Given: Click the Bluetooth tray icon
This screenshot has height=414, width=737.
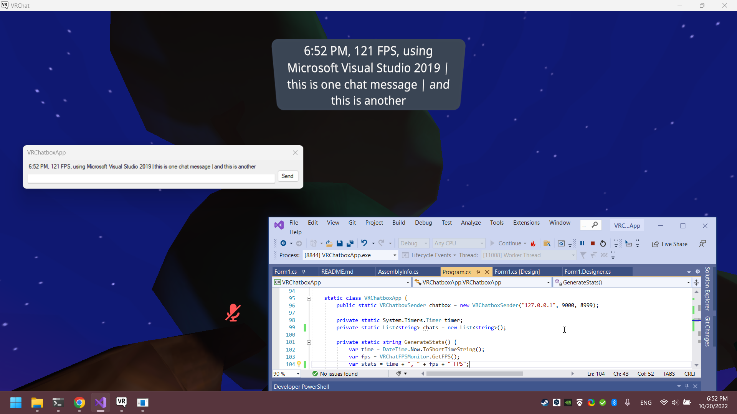Looking at the screenshot, I should point(614,402).
